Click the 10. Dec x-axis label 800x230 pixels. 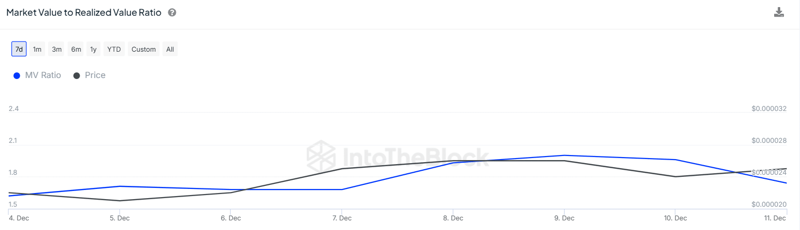coord(675,218)
